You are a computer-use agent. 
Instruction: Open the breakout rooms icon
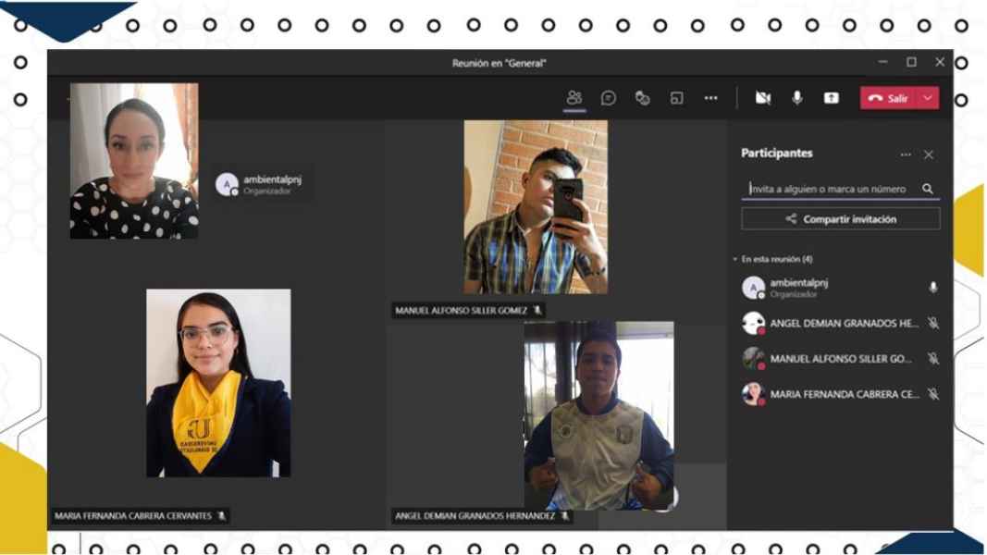(x=676, y=98)
